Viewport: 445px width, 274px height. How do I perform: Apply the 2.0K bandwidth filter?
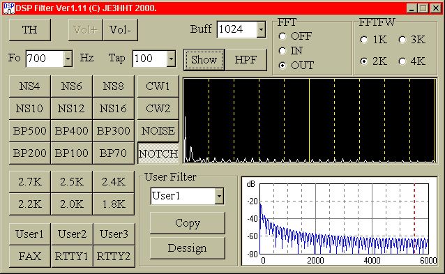tap(72, 204)
